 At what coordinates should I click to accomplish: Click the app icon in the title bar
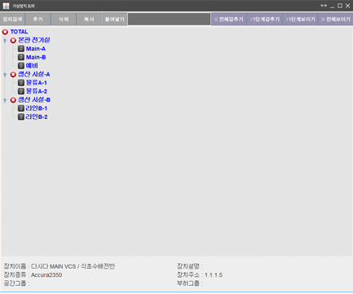[6, 6]
